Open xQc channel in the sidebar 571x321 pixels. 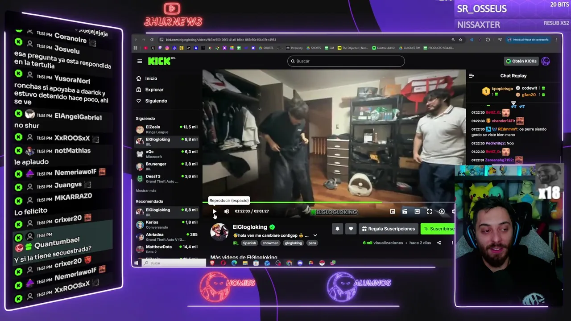click(166, 154)
